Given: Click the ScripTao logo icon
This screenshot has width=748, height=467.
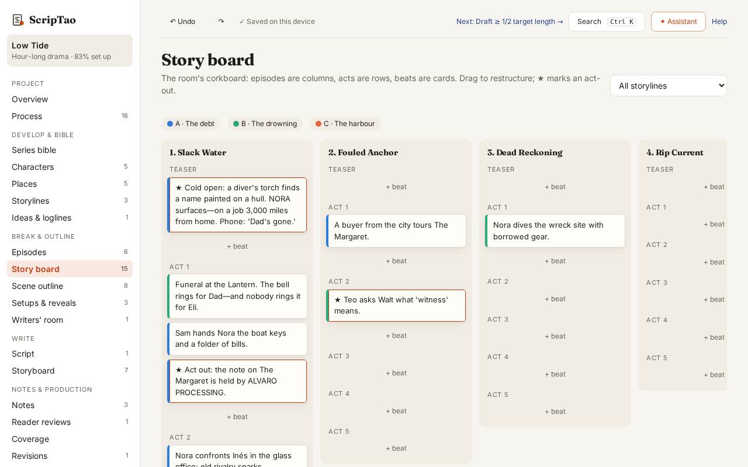Looking at the screenshot, I should pos(18,20).
